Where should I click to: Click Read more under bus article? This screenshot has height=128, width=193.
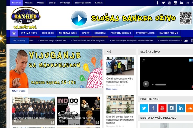coord(112,89)
